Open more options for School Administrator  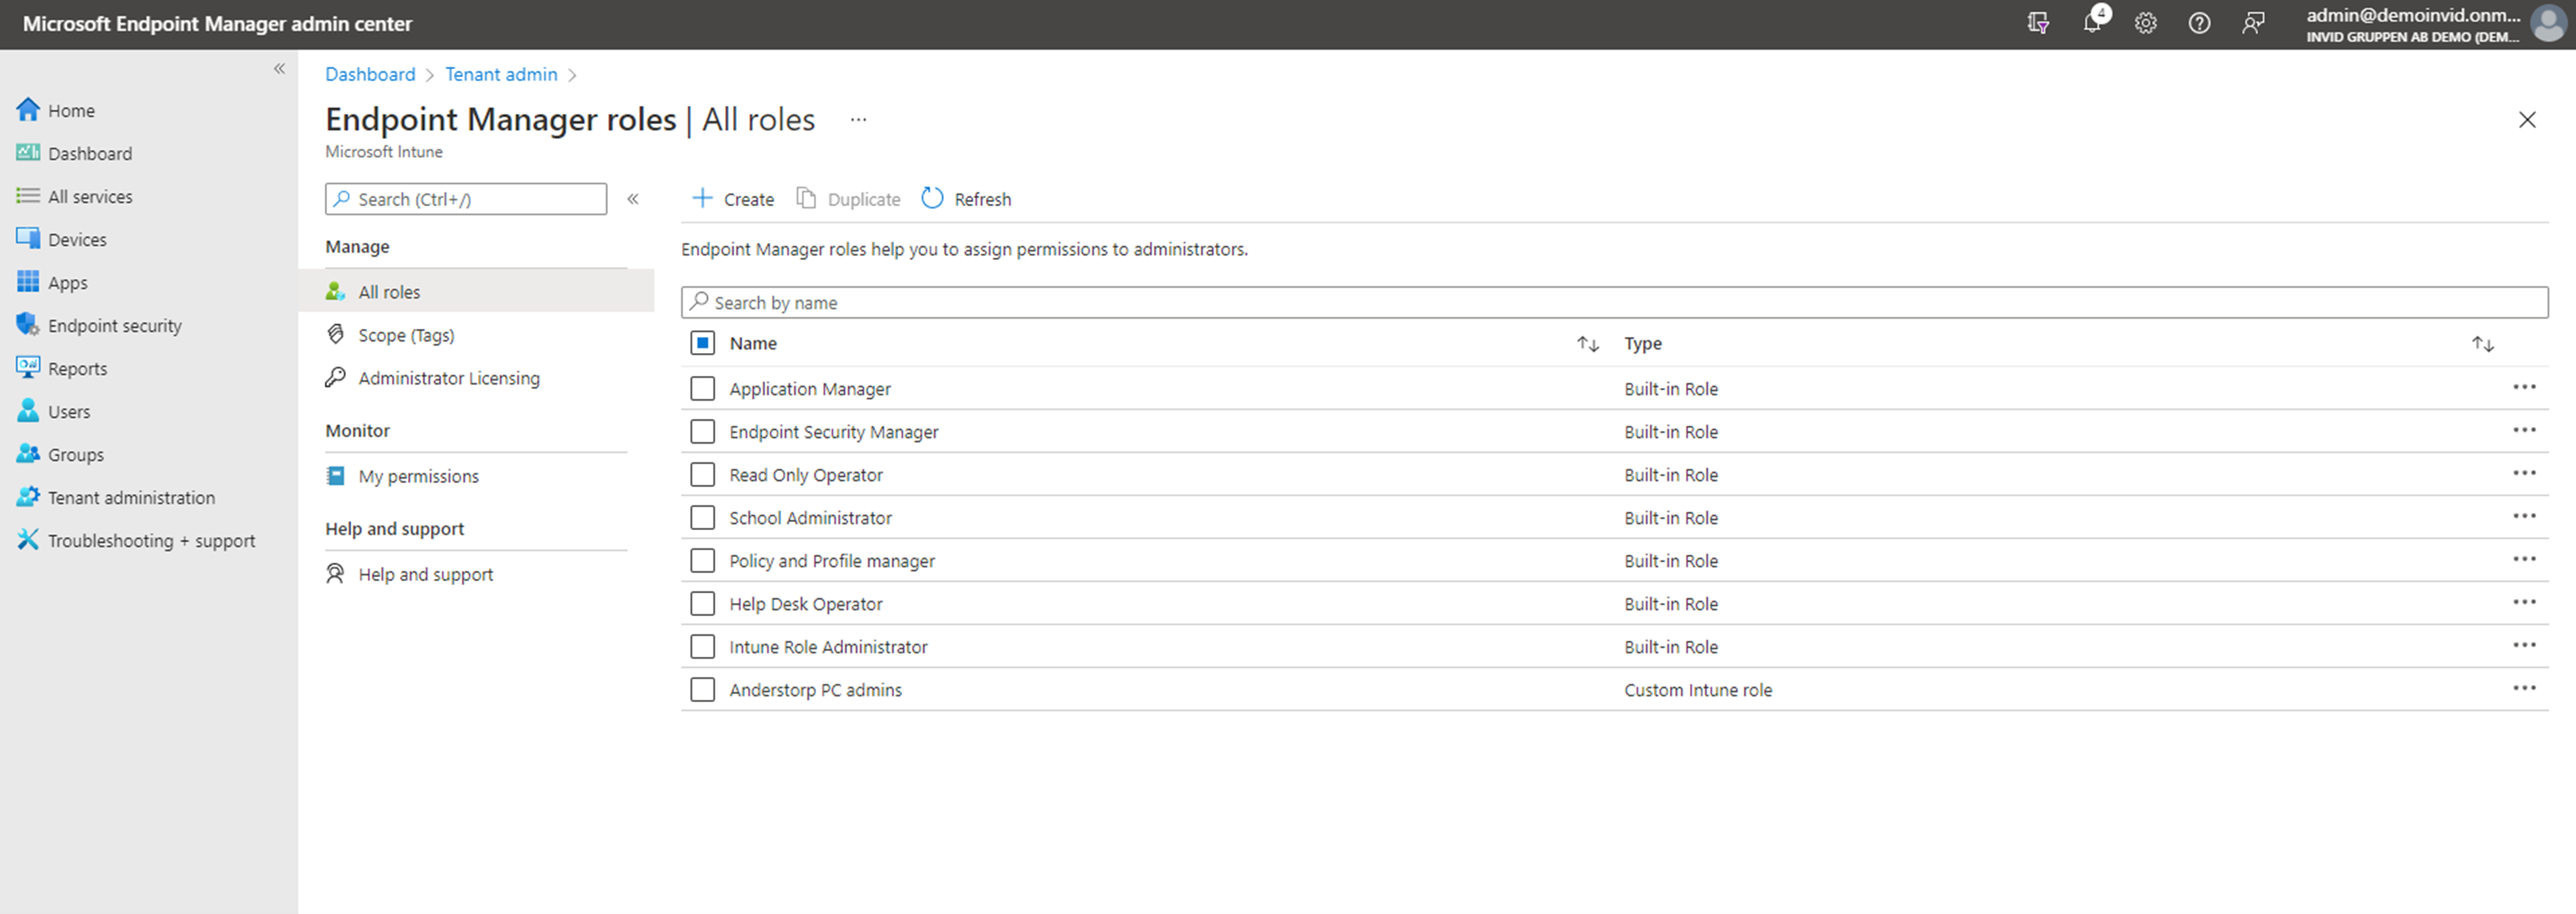coord(2524,516)
